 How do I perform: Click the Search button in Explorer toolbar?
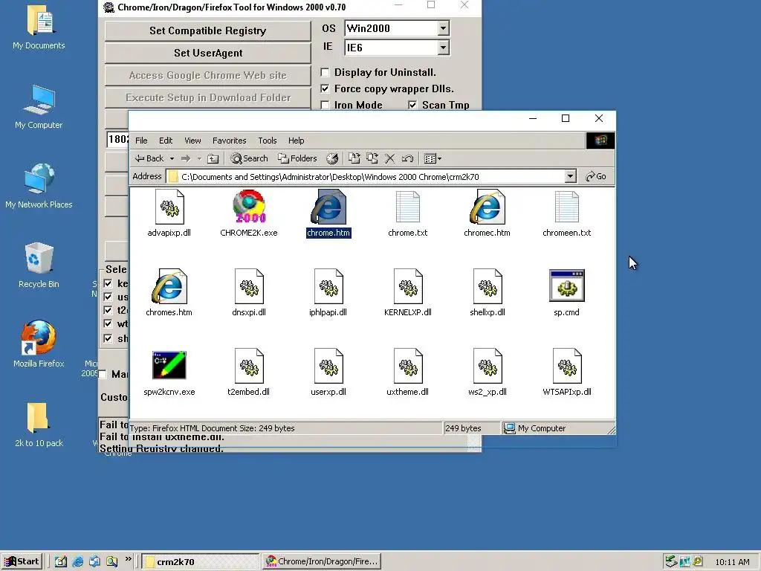coord(249,158)
